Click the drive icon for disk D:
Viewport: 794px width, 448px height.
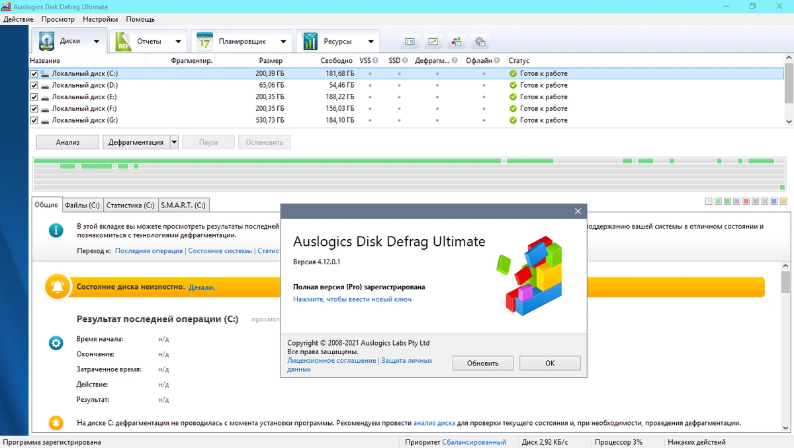coord(45,85)
